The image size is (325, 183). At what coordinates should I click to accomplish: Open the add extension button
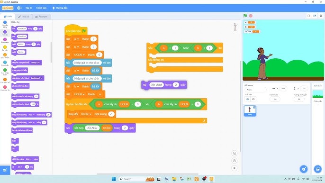click(x=5, y=170)
